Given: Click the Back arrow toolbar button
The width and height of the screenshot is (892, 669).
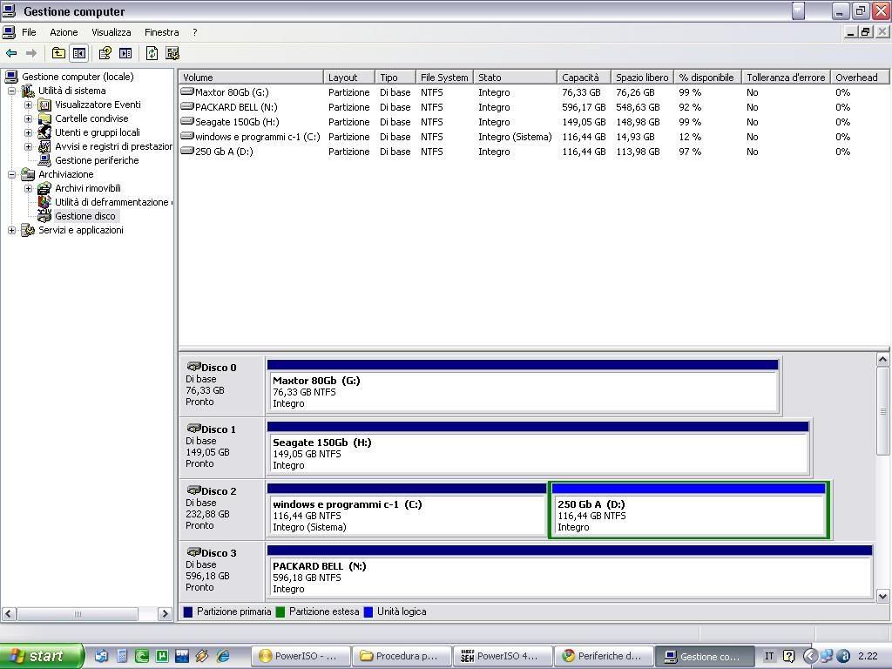Looking at the screenshot, I should pos(11,53).
